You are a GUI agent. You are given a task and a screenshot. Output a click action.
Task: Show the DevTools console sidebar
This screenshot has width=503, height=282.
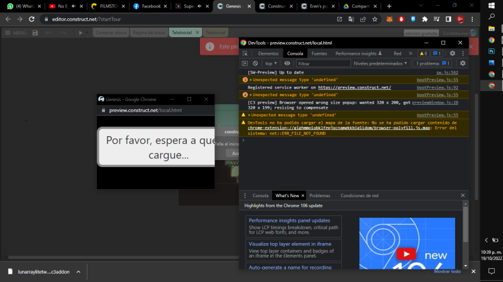(x=245, y=63)
